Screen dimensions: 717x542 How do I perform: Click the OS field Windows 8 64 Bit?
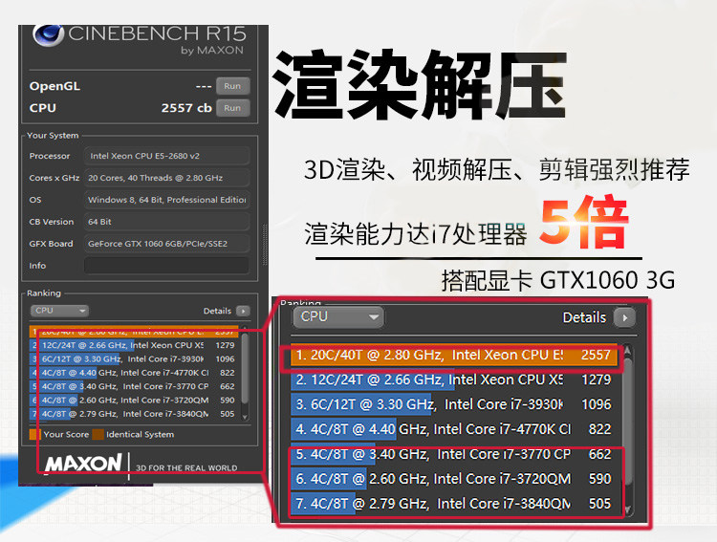pyautogui.click(x=166, y=200)
